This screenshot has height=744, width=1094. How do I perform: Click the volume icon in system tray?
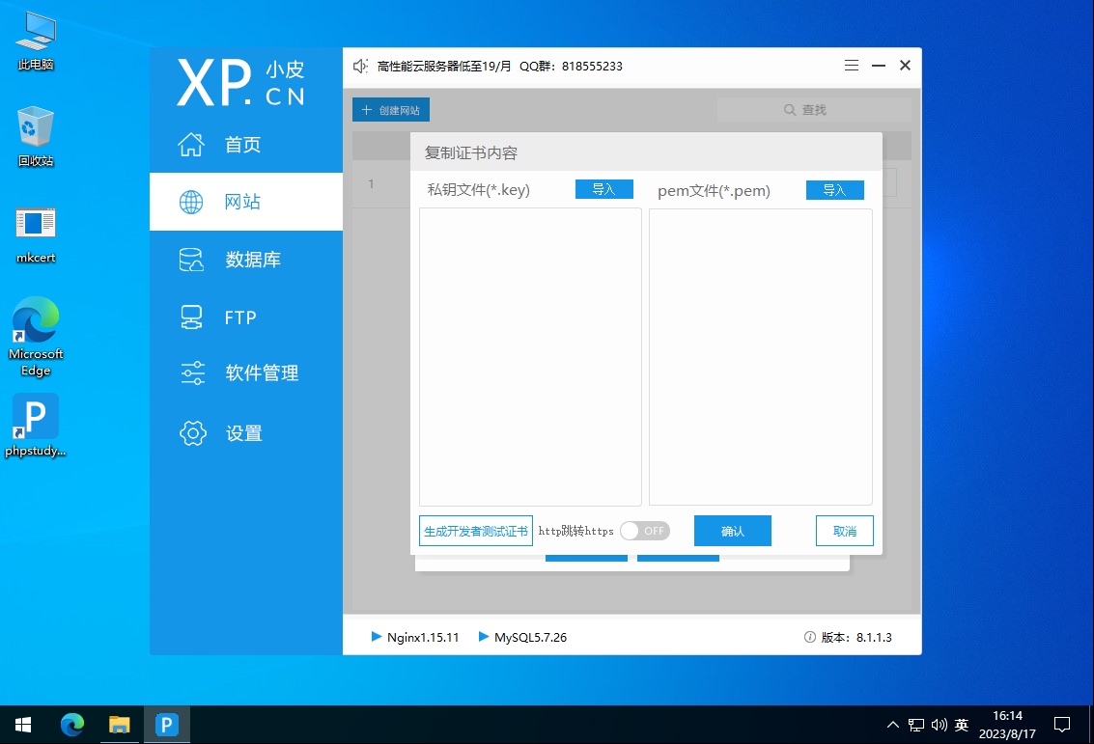coord(940,725)
